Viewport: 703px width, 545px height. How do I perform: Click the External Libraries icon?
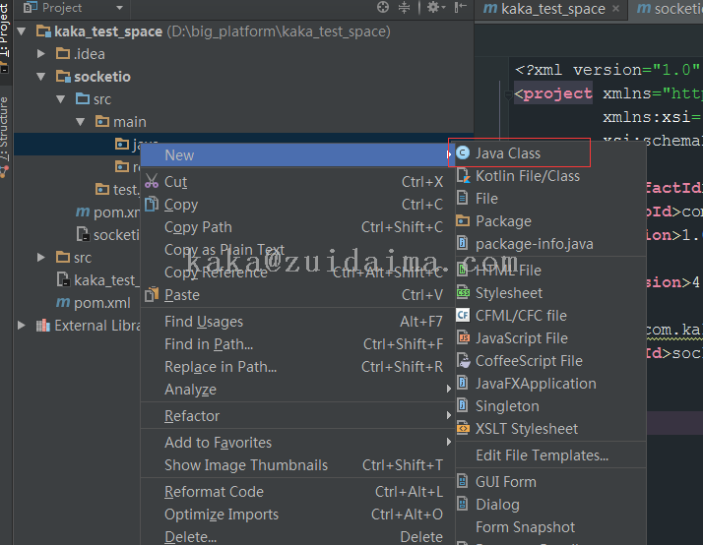coord(42,325)
